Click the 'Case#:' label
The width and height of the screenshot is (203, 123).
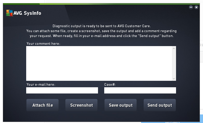tap(110, 84)
